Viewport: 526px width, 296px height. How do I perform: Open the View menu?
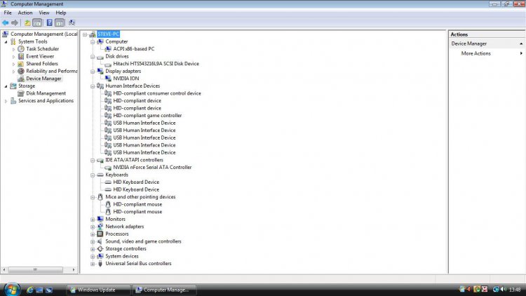tap(44, 13)
